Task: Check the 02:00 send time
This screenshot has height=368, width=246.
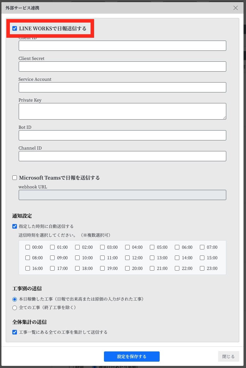Action: click(x=78, y=247)
